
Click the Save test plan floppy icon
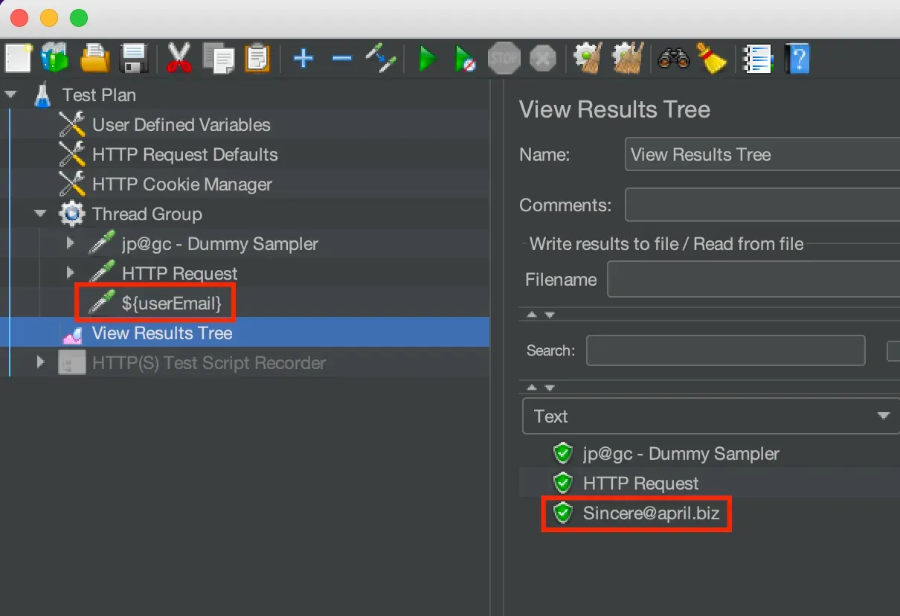135,58
